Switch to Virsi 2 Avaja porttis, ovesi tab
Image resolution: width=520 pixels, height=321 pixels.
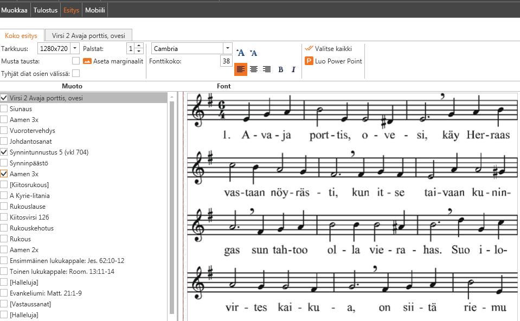pyautogui.click(x=88, y=35)
